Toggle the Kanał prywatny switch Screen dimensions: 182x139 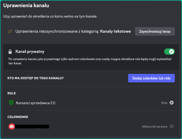(x=169, y=51)
